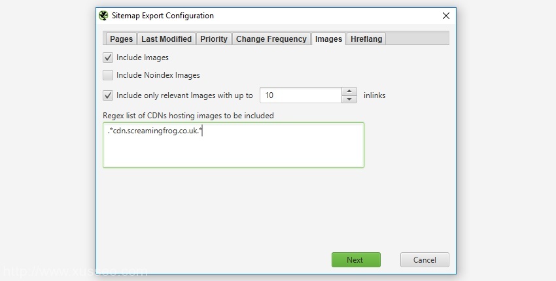
Task: Increase inlinks value with up arrow
Action: [349, 91]
